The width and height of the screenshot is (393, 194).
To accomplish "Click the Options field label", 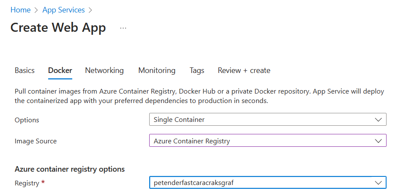I will point(27,120).
